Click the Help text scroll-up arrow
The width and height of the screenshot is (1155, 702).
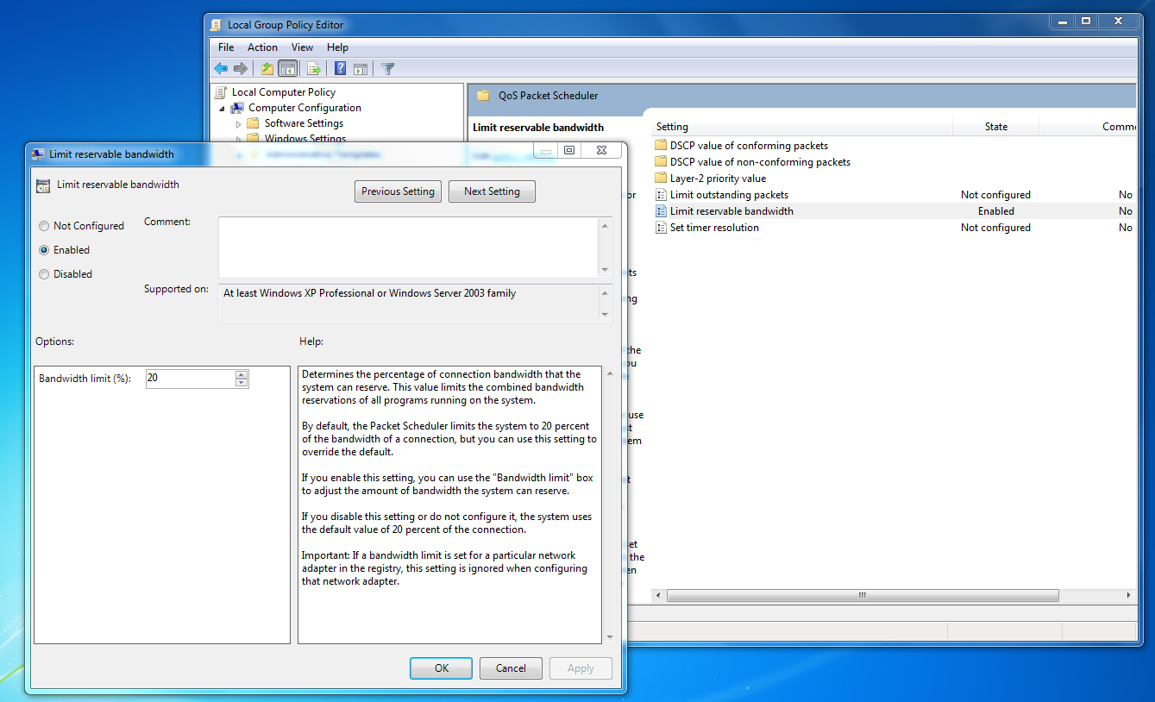coord(611,374)
